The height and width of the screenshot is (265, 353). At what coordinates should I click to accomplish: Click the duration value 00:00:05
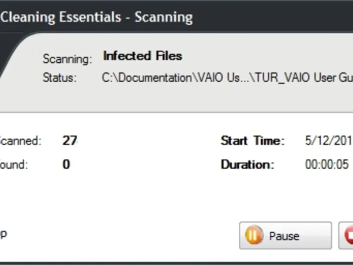(x=327, y=164)
